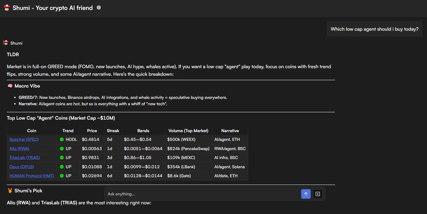Image resolution: width=427 pixels, height=214 pixels.
Task: Click the RWA/agent, BSC narrative cell
Action: [x=230, y=149]
